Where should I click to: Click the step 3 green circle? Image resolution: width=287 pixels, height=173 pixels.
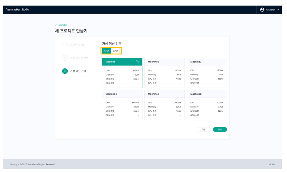coord(65,71)
